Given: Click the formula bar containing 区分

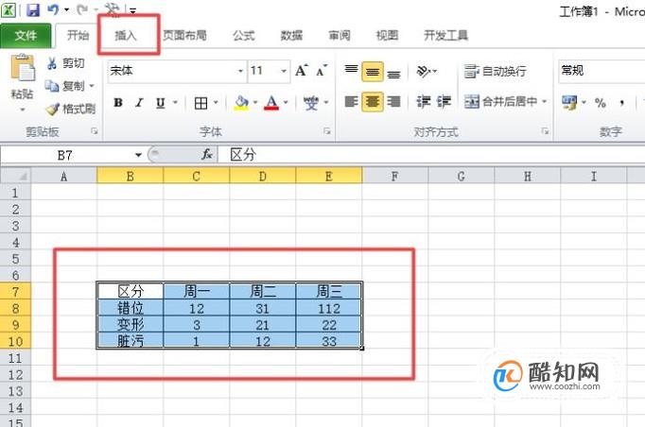Looking at the screenshot, I should click(x=431, y=155).
